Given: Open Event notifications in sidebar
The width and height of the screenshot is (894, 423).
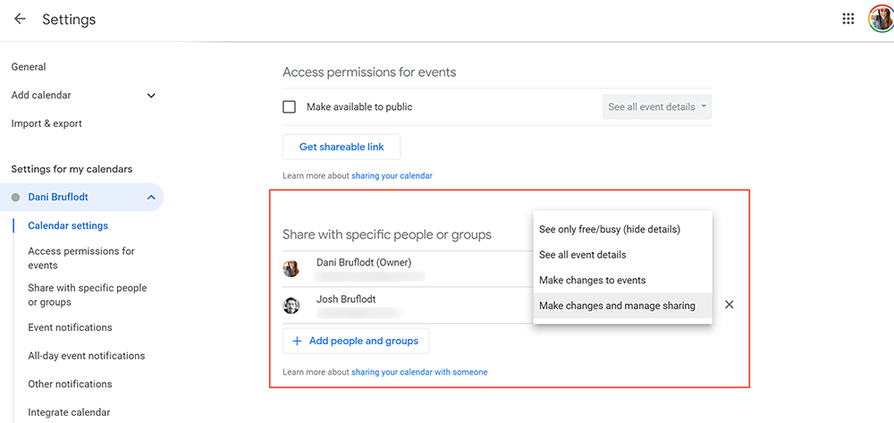Looking at the screenshot, I should point(70,327).
